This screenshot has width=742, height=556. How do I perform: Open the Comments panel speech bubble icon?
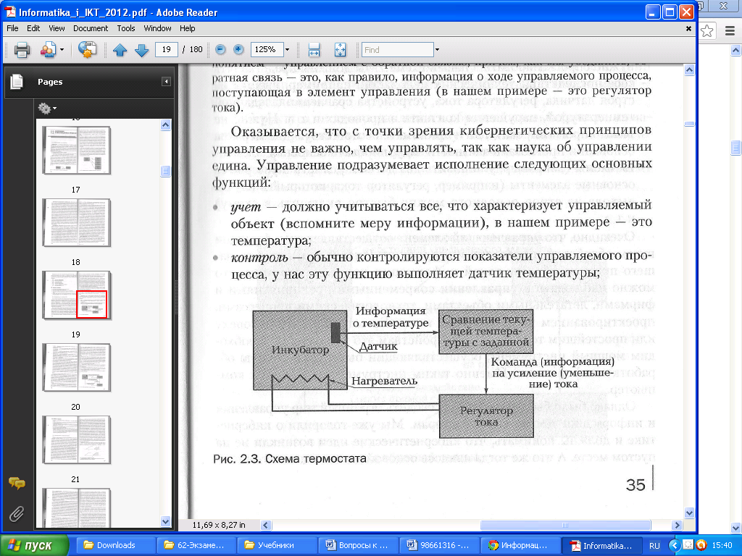pos(17,483)
